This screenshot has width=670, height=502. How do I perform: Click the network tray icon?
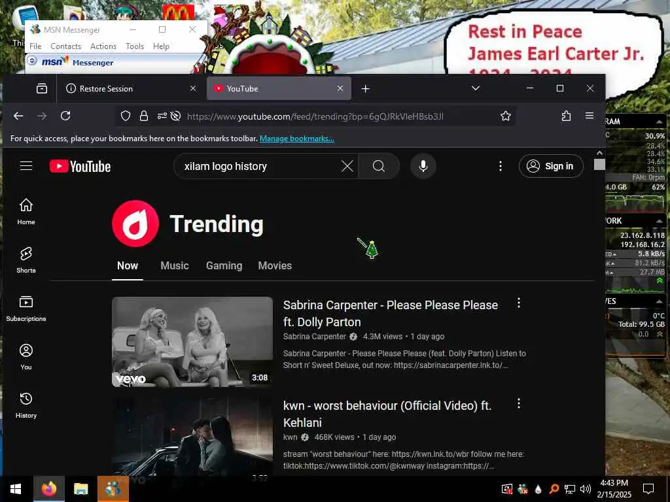(x=570, y=489)
